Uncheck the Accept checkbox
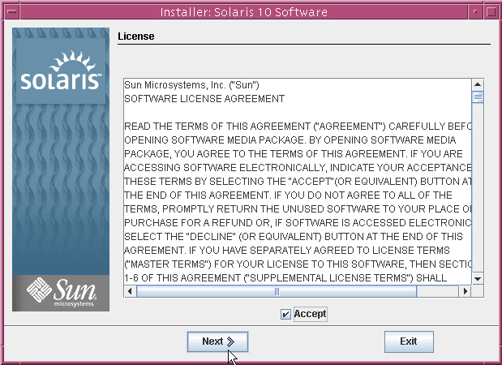The width and height of the screenshot is (502, 365). pyautogui.click(x=285, y=314)
